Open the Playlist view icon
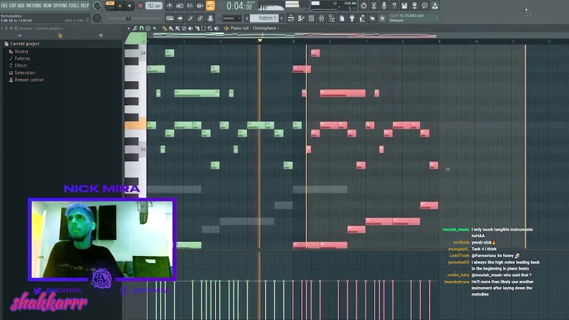The image size is (569, 320). coord(291,18)
